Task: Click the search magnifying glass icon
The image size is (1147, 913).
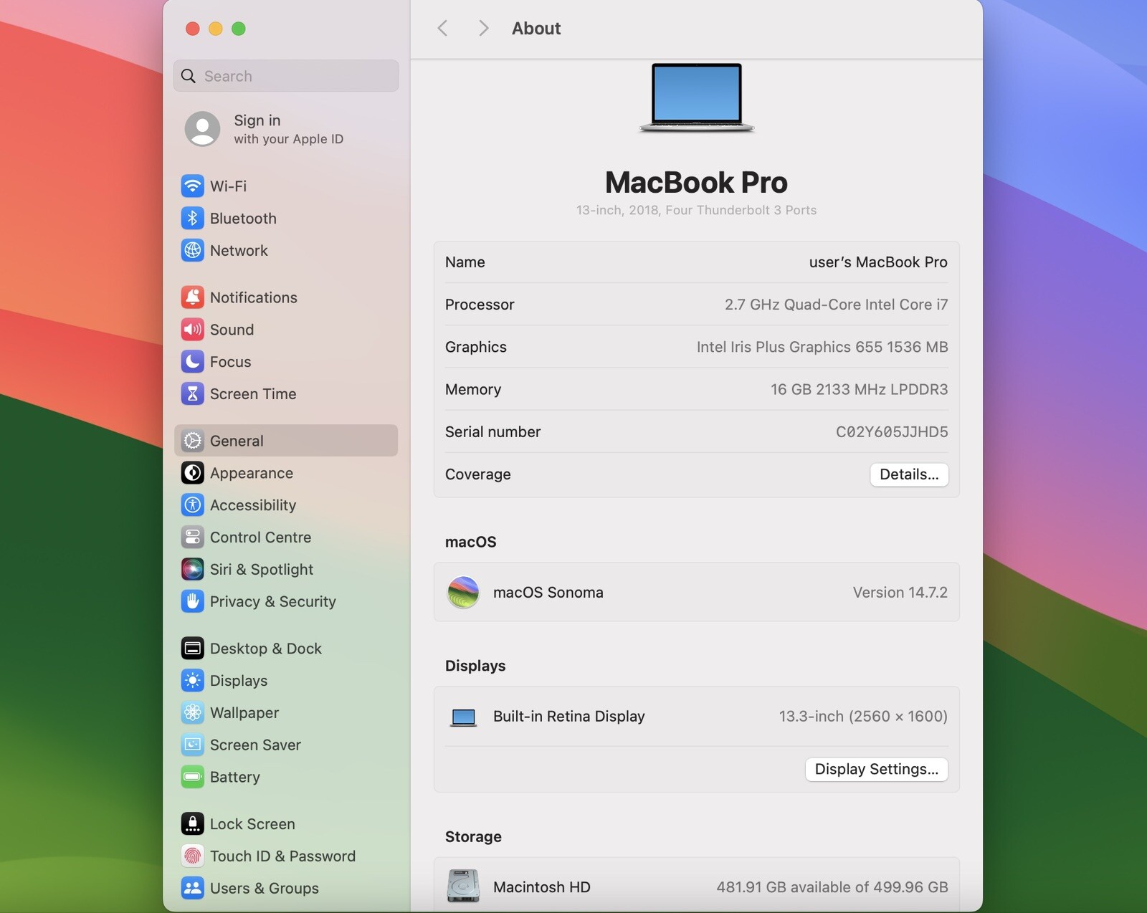Action: tap(189, 76)
